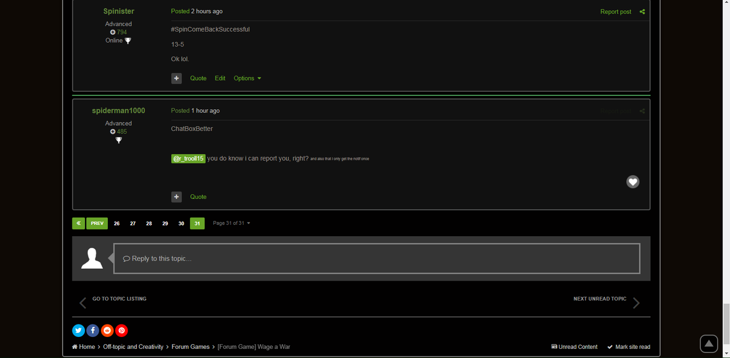Click Spinister's reputation plus icon
Image resolution: width=730 pixels, height=358 pixels.
click(x=113, y=32)
